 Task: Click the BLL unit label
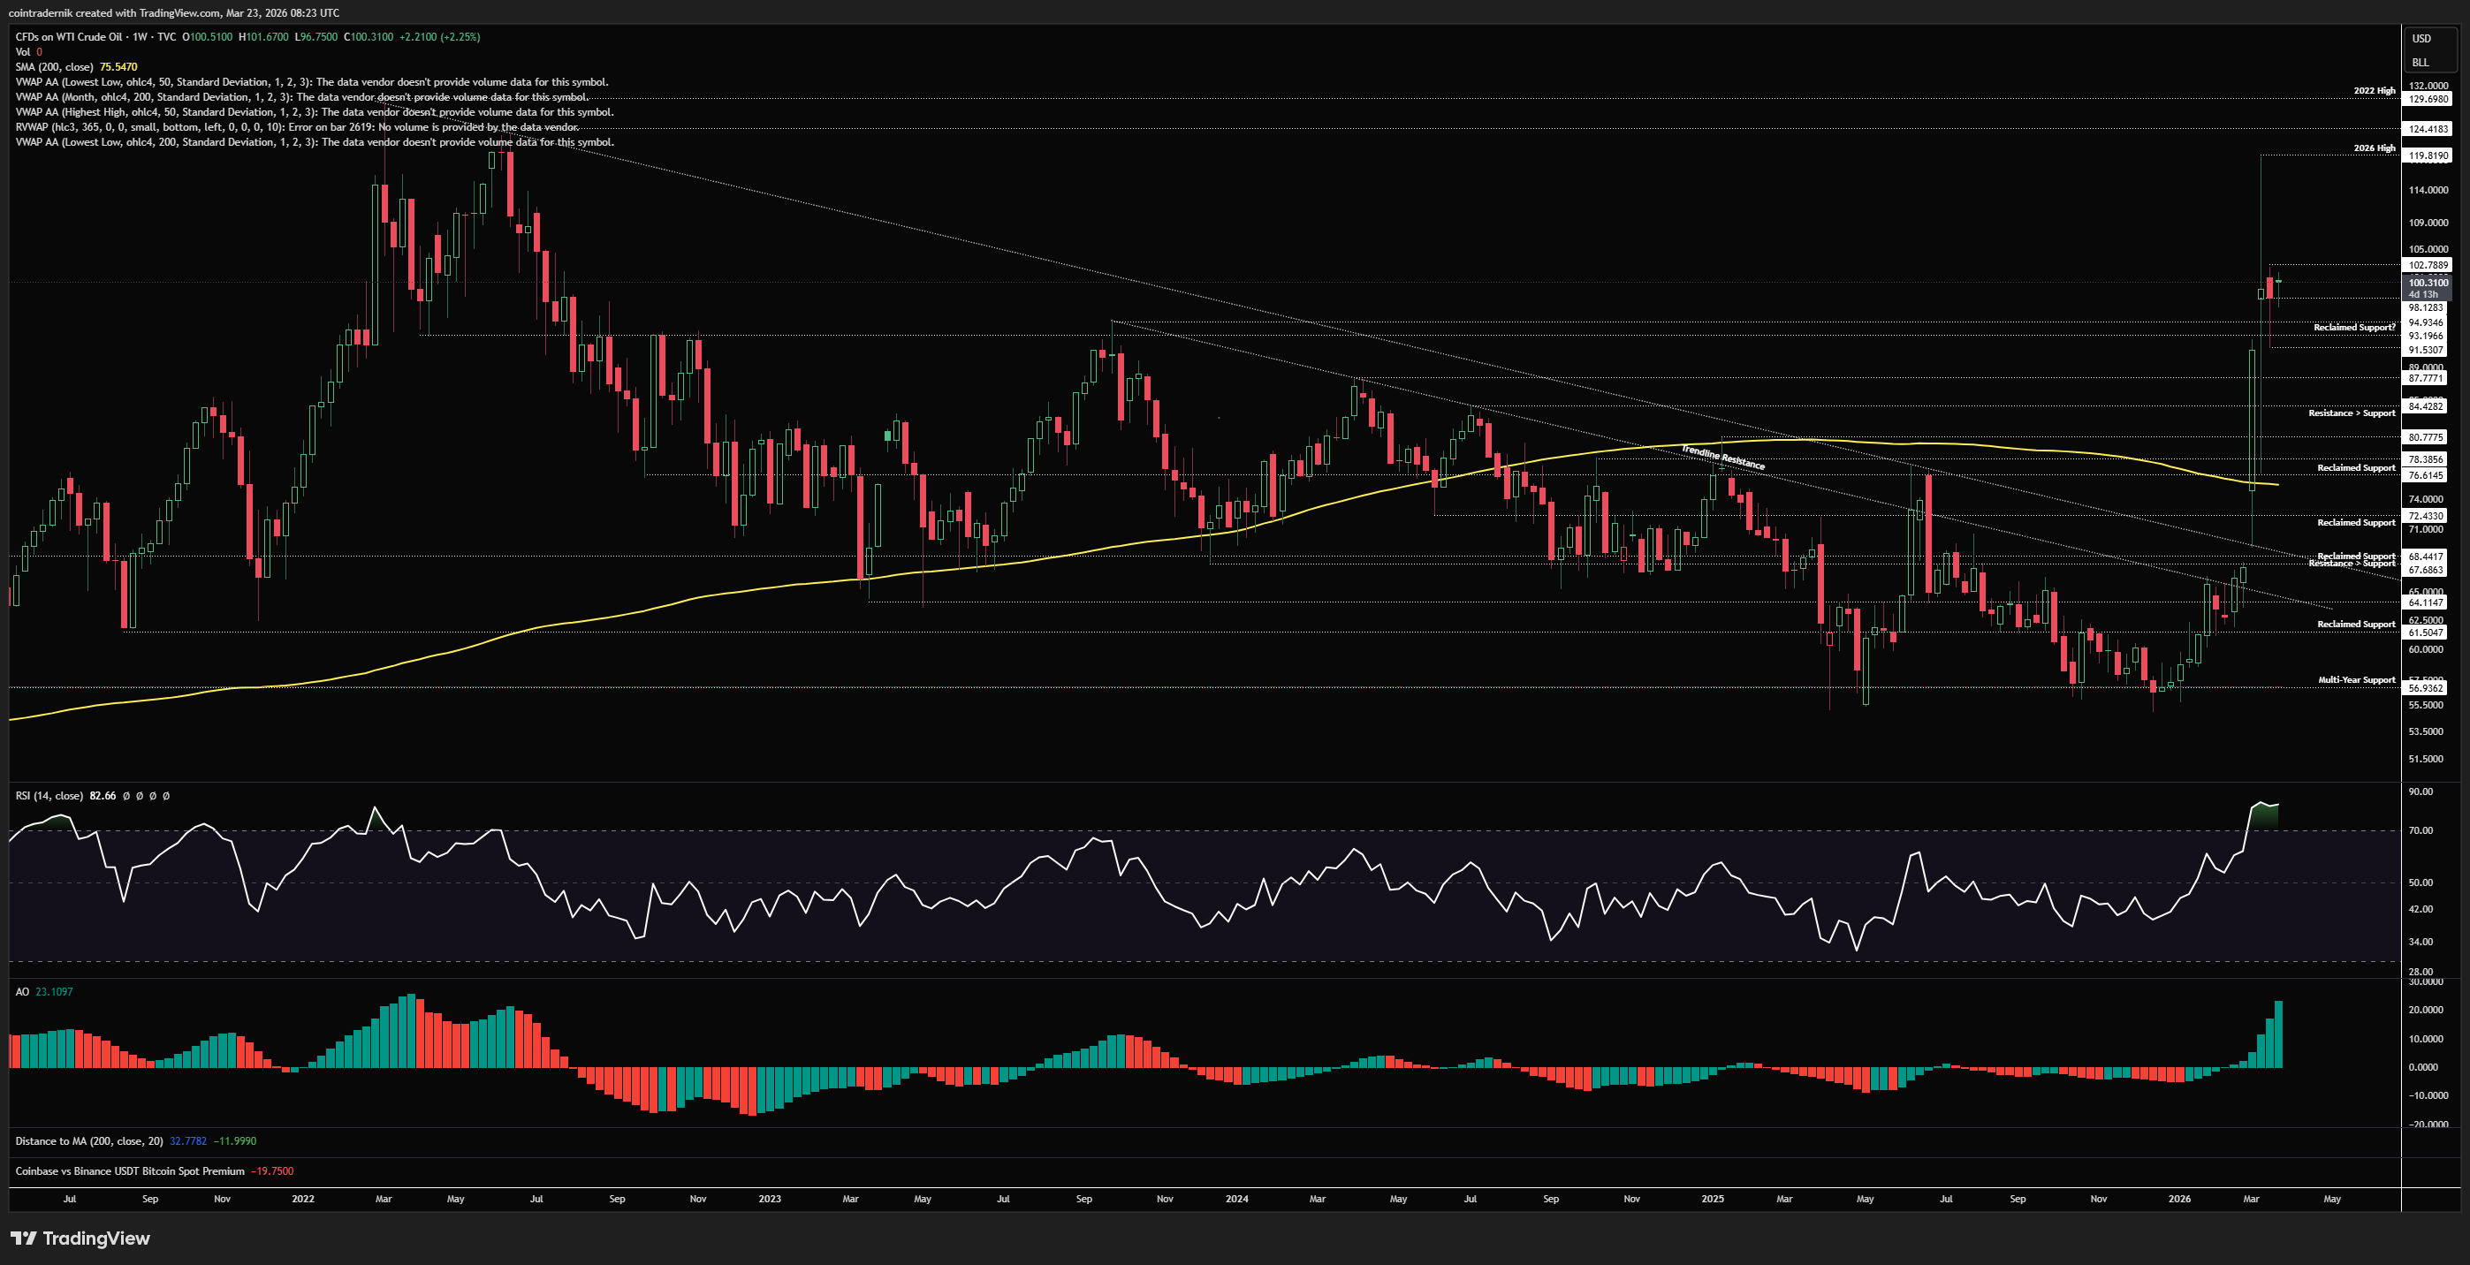pos(2421,63)
